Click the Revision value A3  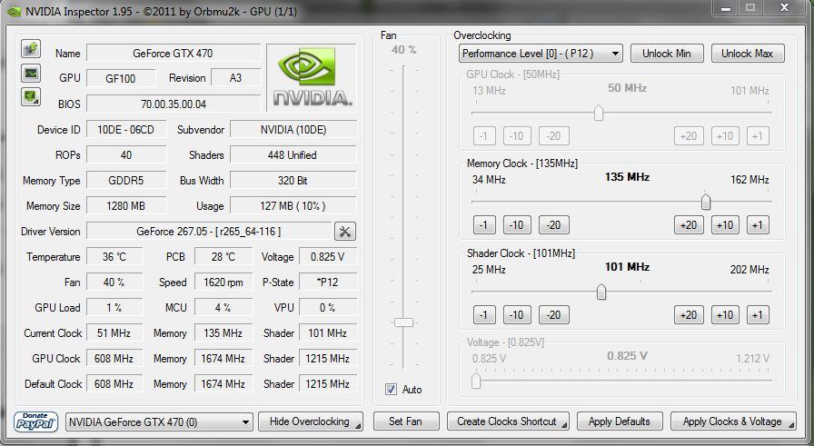point(235,78)
